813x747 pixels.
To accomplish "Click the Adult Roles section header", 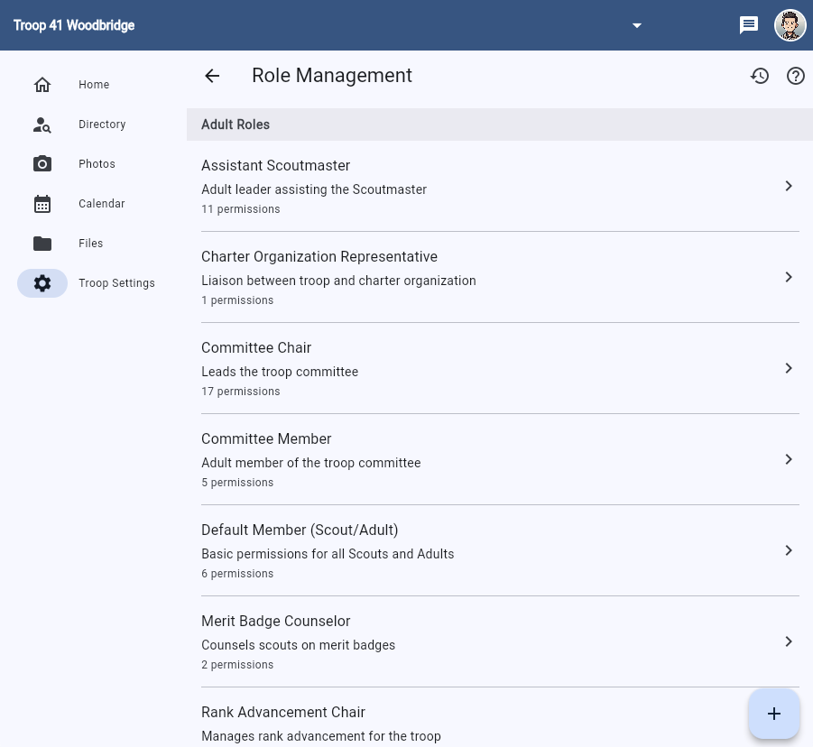I will pyautogui.click(x=236, y=124).
